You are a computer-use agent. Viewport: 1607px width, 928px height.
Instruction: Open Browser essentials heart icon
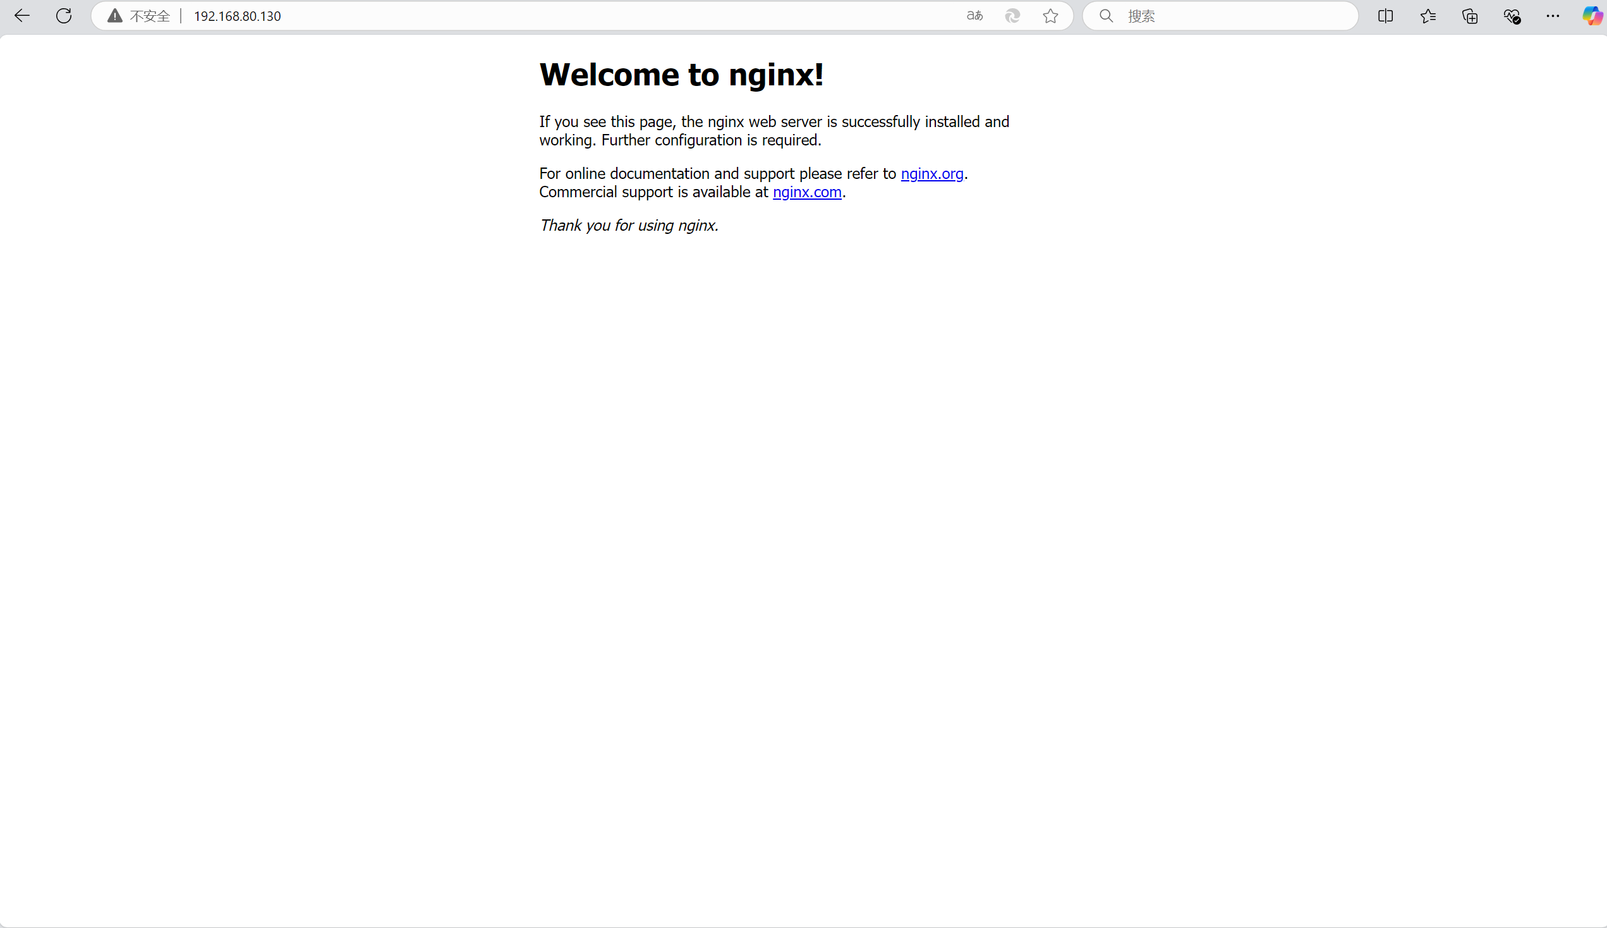(1512, 16)
